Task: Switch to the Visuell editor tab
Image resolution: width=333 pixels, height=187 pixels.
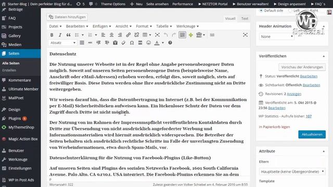Action: pos(230,19)
